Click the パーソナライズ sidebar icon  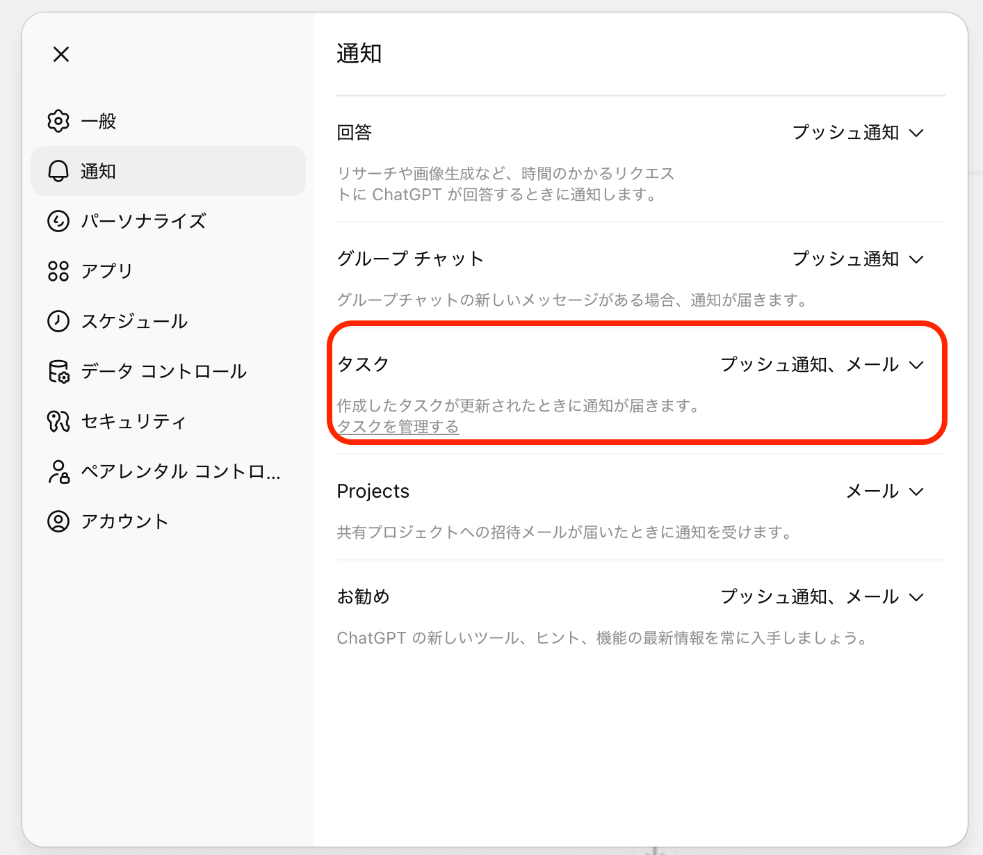tap(58, 221)
